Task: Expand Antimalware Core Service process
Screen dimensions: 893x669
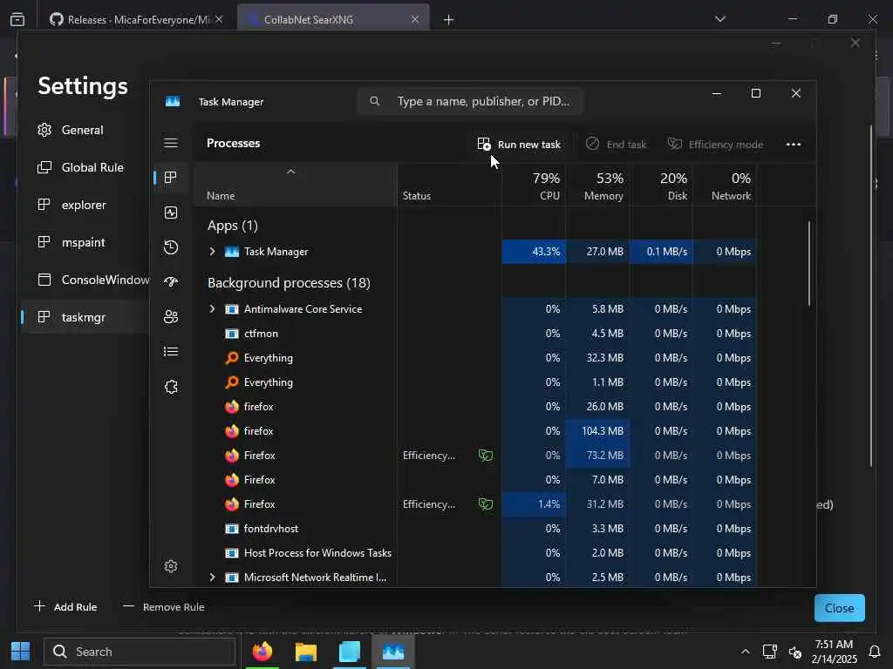Action: click(213, 309)
